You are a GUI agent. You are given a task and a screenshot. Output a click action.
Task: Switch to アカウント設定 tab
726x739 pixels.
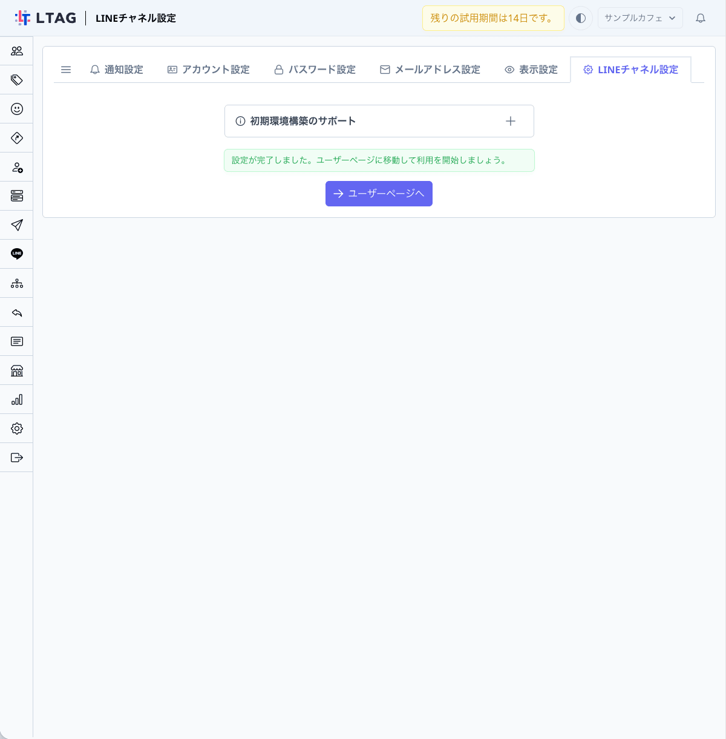point(209,70)
